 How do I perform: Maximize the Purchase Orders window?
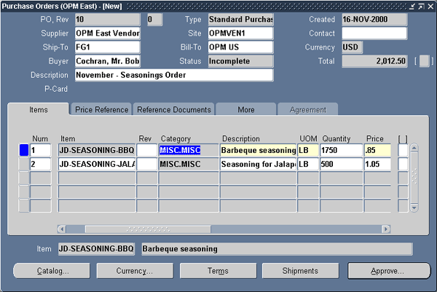click(x=422, y=6)
